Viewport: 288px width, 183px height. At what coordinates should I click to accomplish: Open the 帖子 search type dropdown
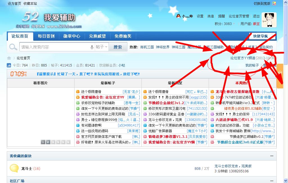(x=101, y=47)
